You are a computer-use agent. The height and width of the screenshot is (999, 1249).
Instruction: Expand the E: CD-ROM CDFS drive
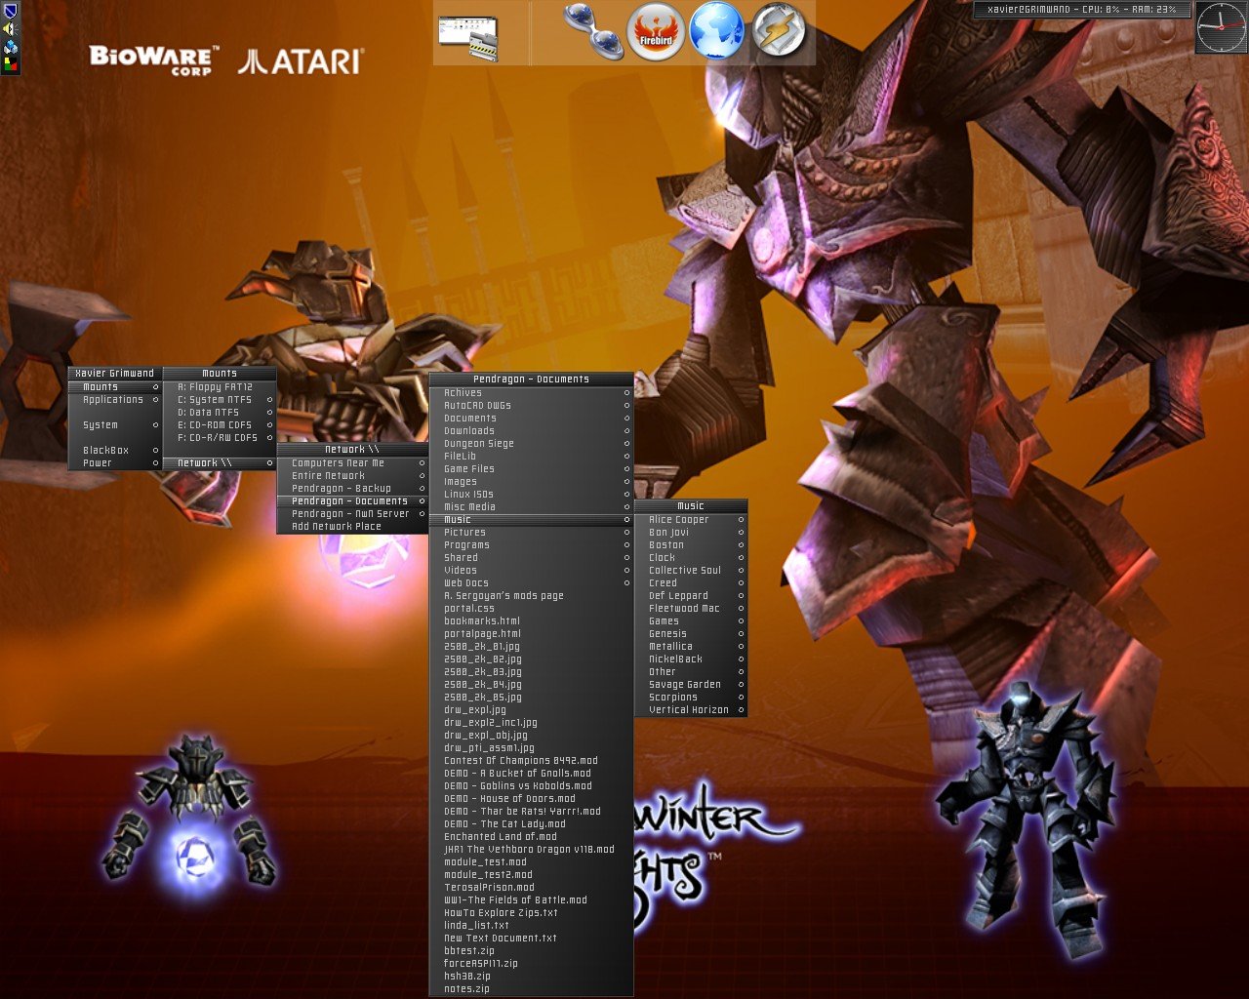(x=220, y=425)
